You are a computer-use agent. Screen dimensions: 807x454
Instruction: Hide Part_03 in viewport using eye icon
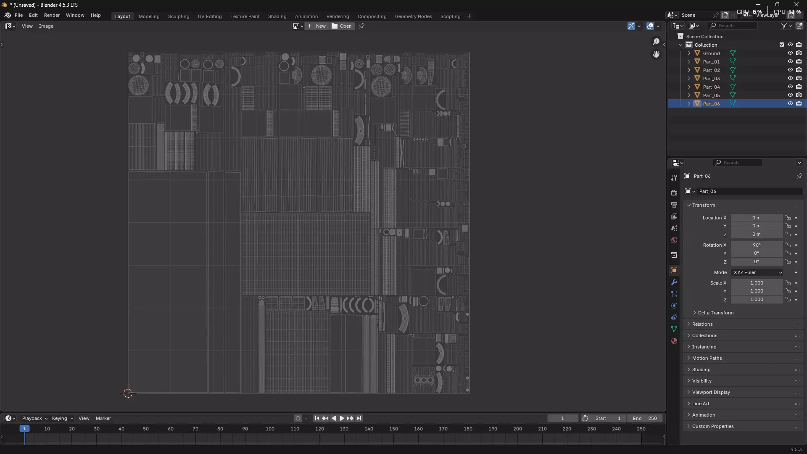[x=790, y=79]
